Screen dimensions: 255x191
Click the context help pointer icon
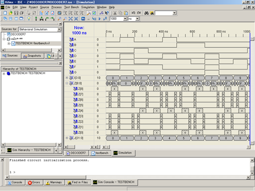click(x=107, y=13)
